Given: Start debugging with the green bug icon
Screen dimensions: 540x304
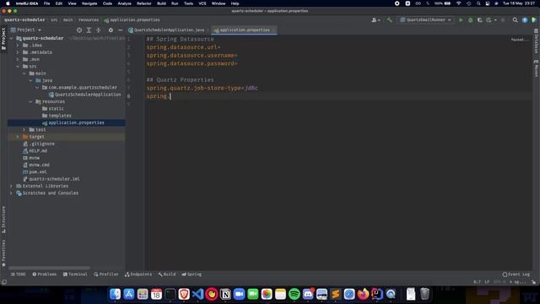Looking at the screenshot, I should [470, 20].
